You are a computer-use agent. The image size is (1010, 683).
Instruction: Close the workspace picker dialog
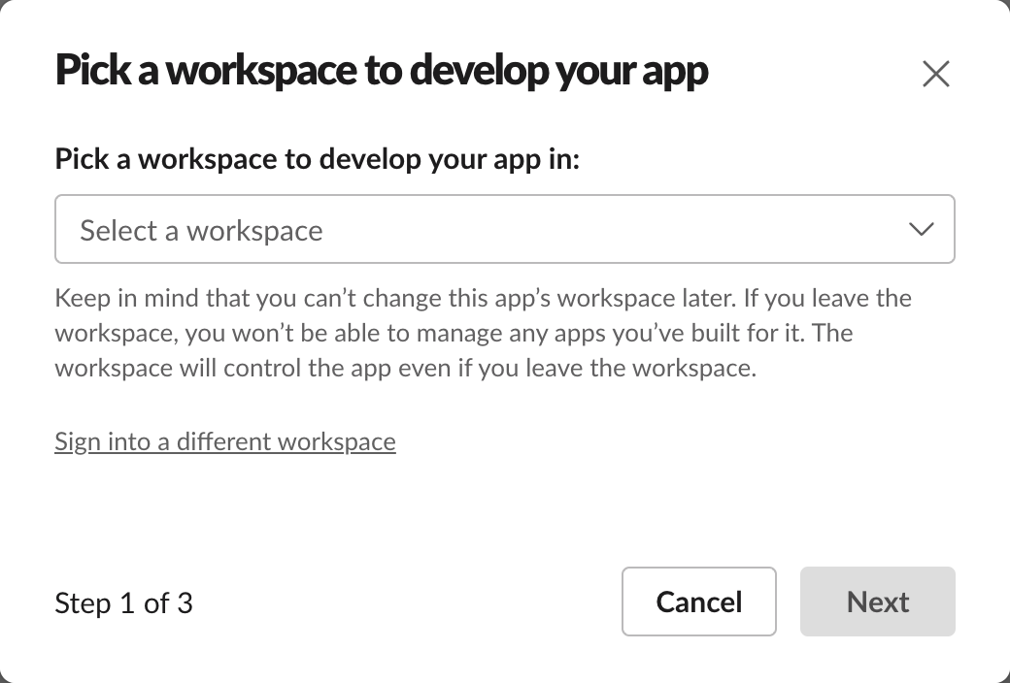click(935, 74)
